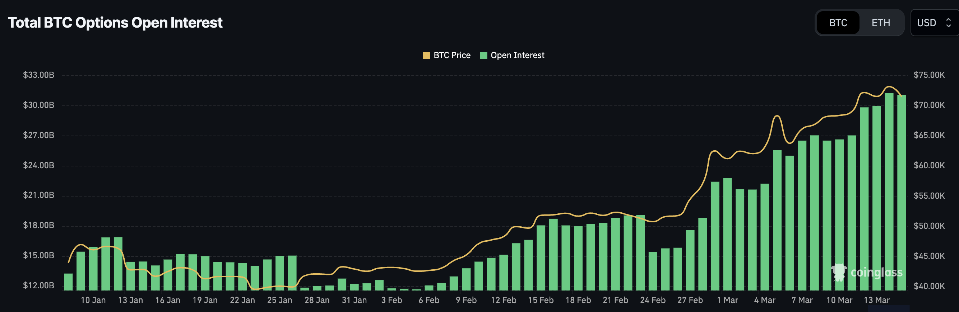Viewport: 959px width, 312px height.
Task: Click the yellow BTC Price legend swatch
Action: tap(426, 56)
